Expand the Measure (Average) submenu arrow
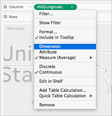This screenshot has width=112, height=116. [91, 58]
